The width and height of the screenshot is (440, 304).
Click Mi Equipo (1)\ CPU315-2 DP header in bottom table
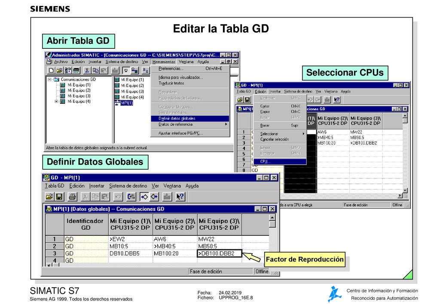pyautogui.click(x=131, y=225)
